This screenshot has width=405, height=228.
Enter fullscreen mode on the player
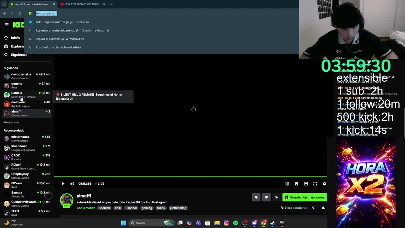tap(315, 184)
